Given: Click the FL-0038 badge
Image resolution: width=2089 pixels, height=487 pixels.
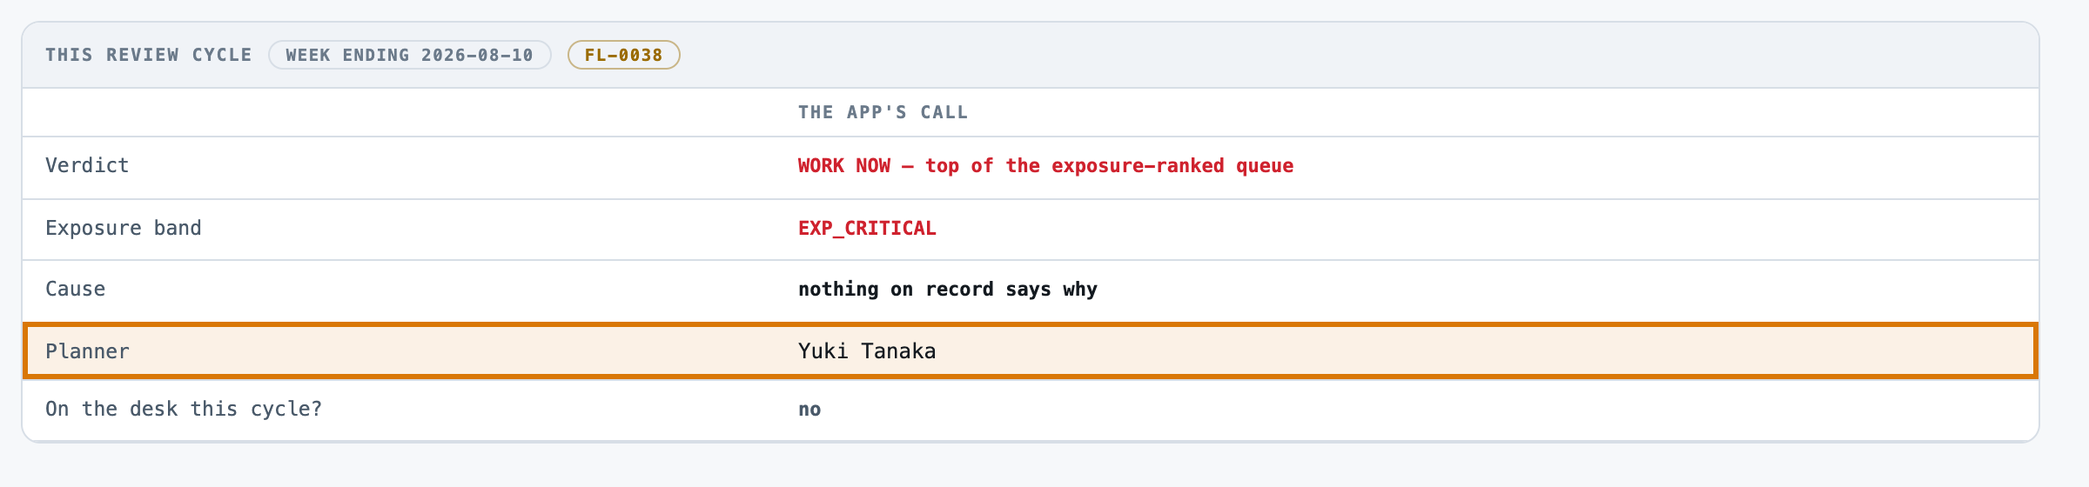Looking at the screenshot, I should pos(623,55).
